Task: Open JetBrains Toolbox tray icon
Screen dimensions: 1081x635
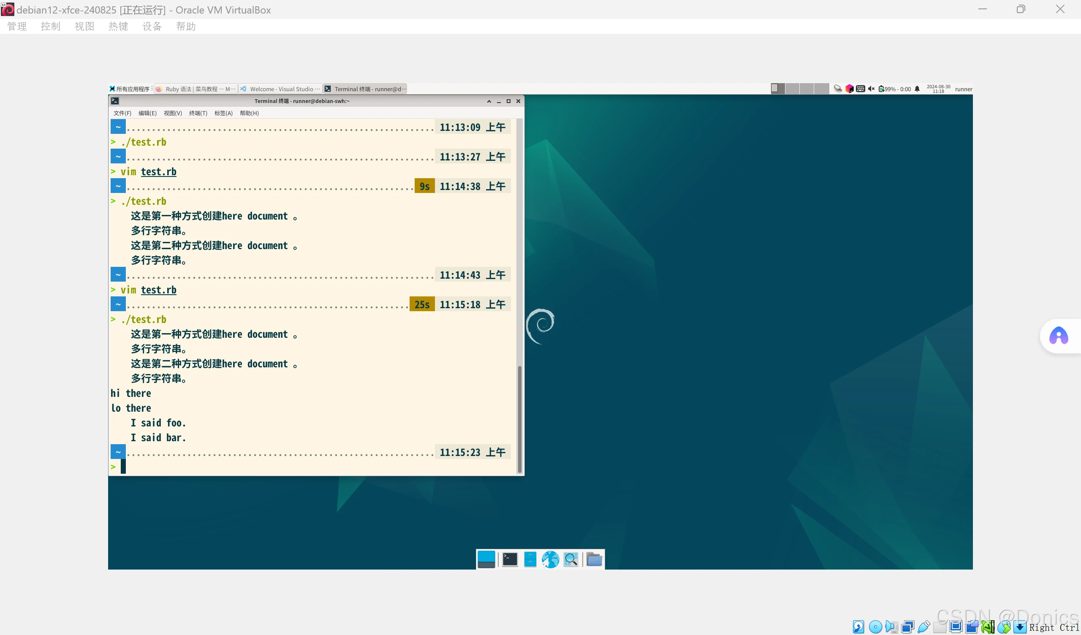Action: [x=849, y=89]
